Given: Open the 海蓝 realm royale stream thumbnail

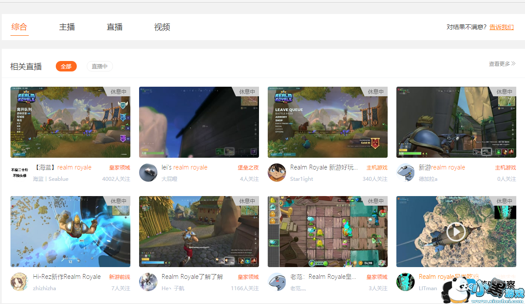Looking at the screenshot, I should (70, 122).
